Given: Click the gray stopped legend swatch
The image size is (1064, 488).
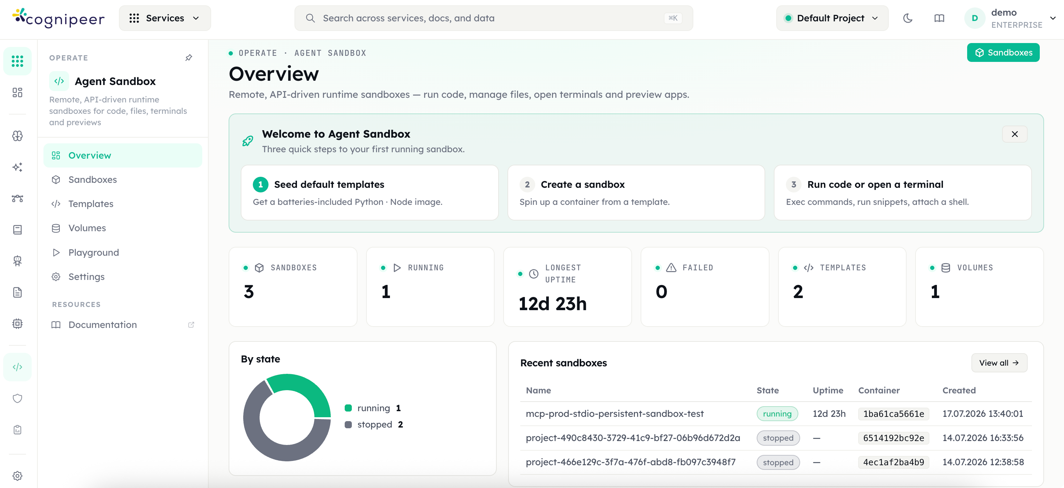Looking at the screenshot, I should (x=348, y=424).
